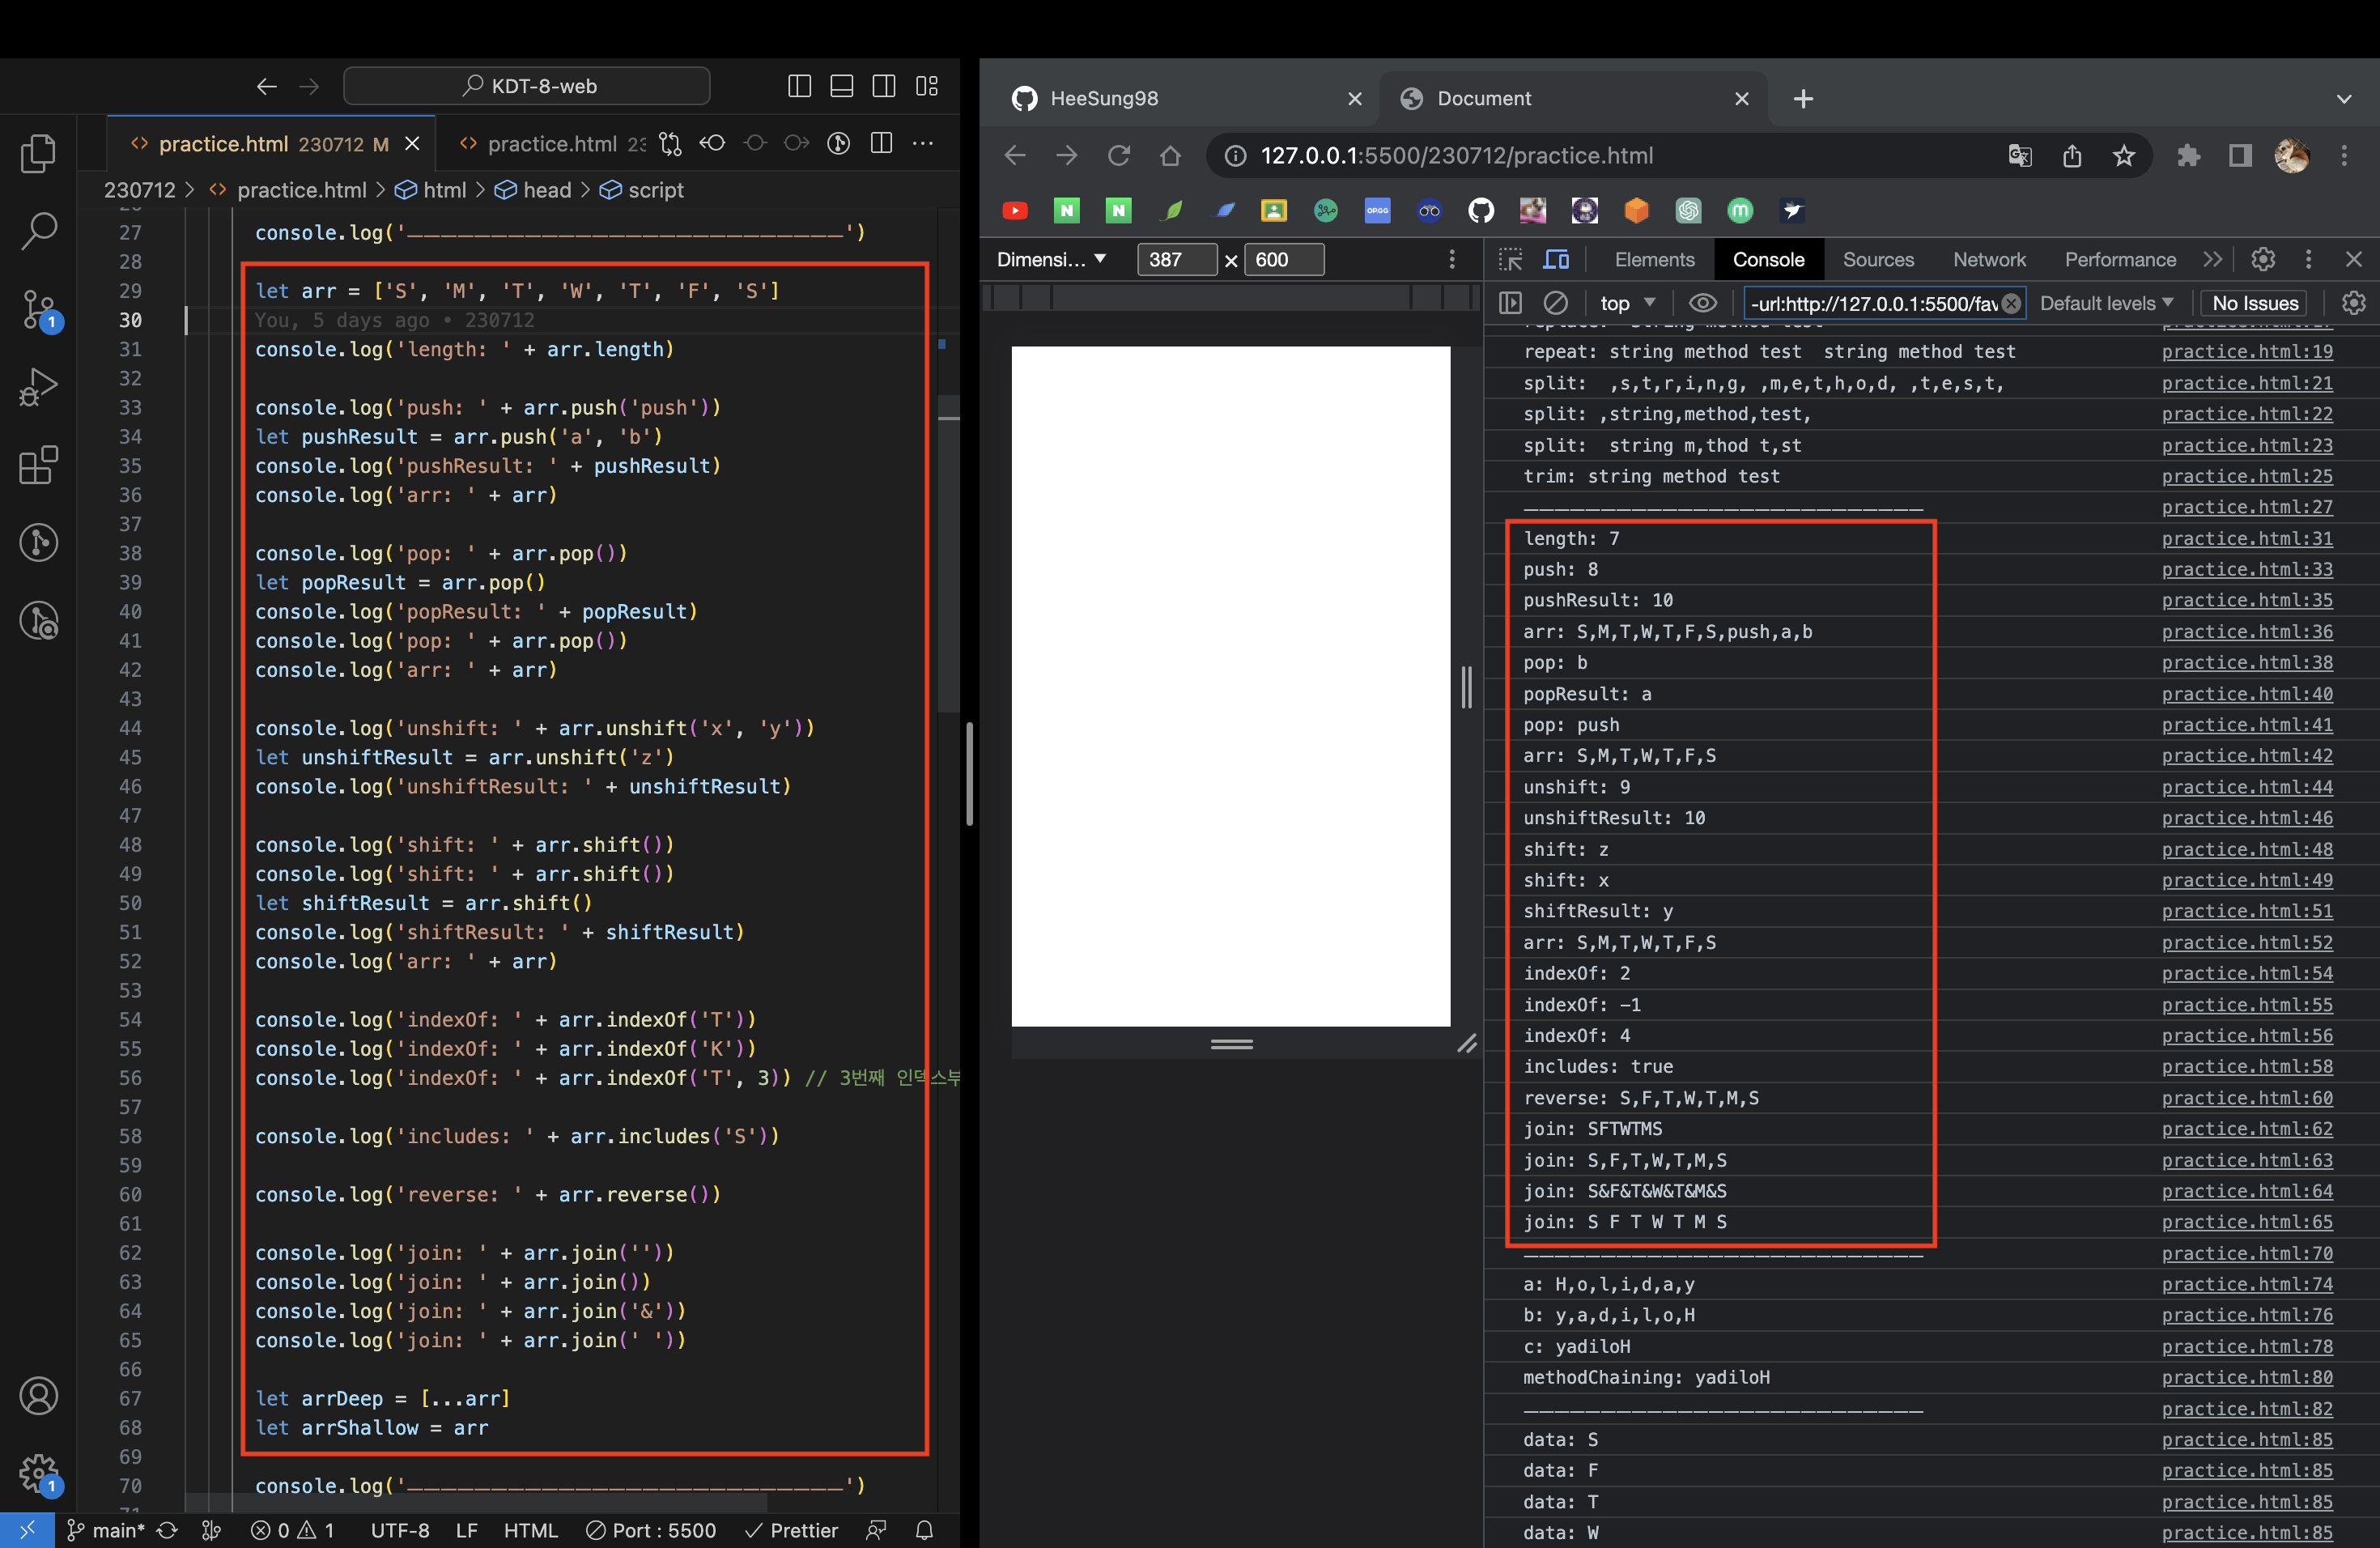Split the editor right
The width and height of the screenshot is (2380, 1548).
[x=881, y=143]
